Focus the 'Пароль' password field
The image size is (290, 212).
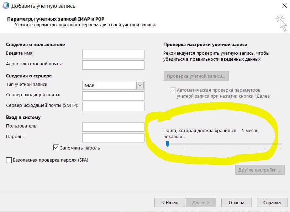point(113,138)
